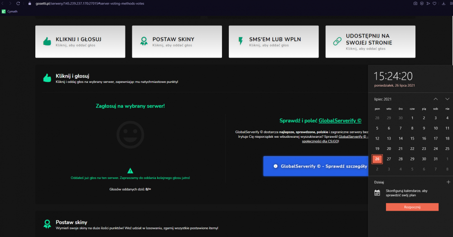Image resolution: width=453 pixels, height=237 pixels.
Task: Click the Cymath bookmark icon
Action: pyautogui.click(x=4, y=12)
